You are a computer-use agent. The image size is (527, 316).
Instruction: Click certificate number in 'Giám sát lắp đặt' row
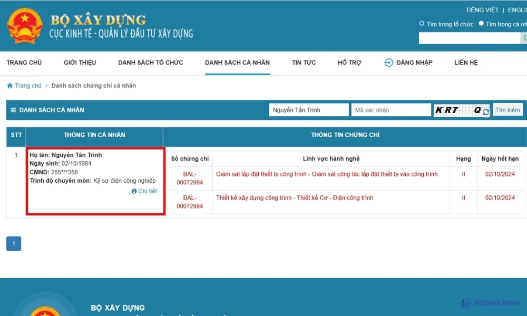coord(190,179)
